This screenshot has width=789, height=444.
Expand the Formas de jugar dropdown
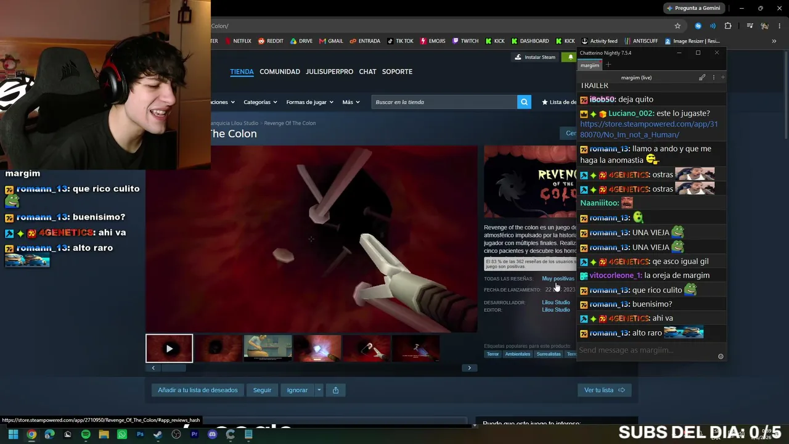click(309, 102)
